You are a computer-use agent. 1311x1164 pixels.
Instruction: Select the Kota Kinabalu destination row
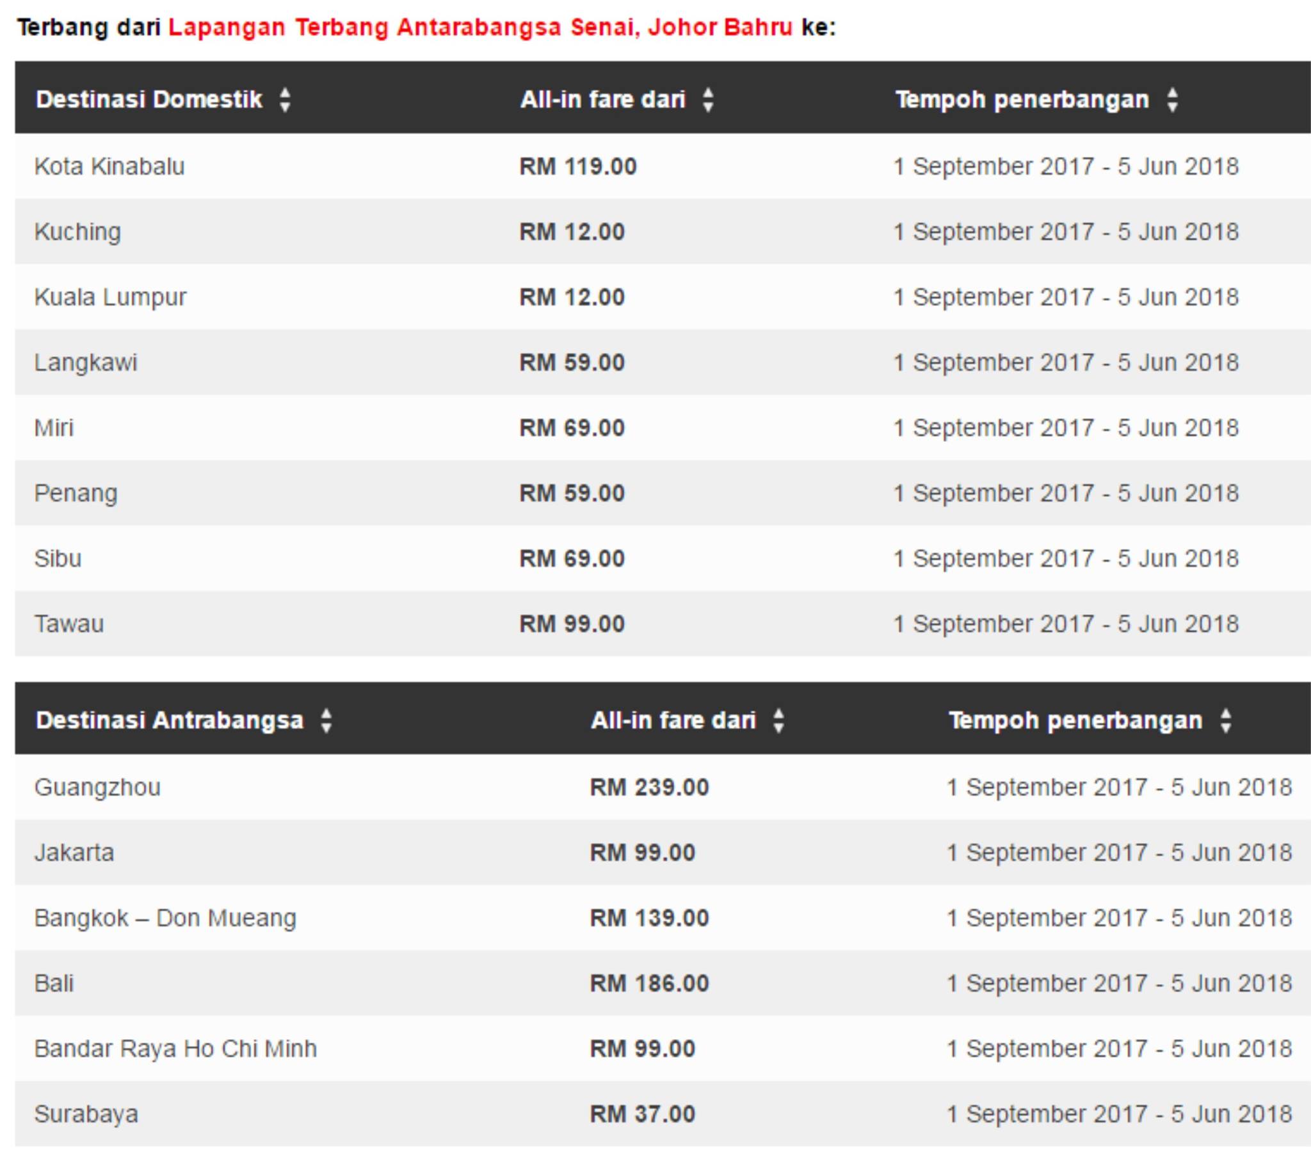point(663,166)
